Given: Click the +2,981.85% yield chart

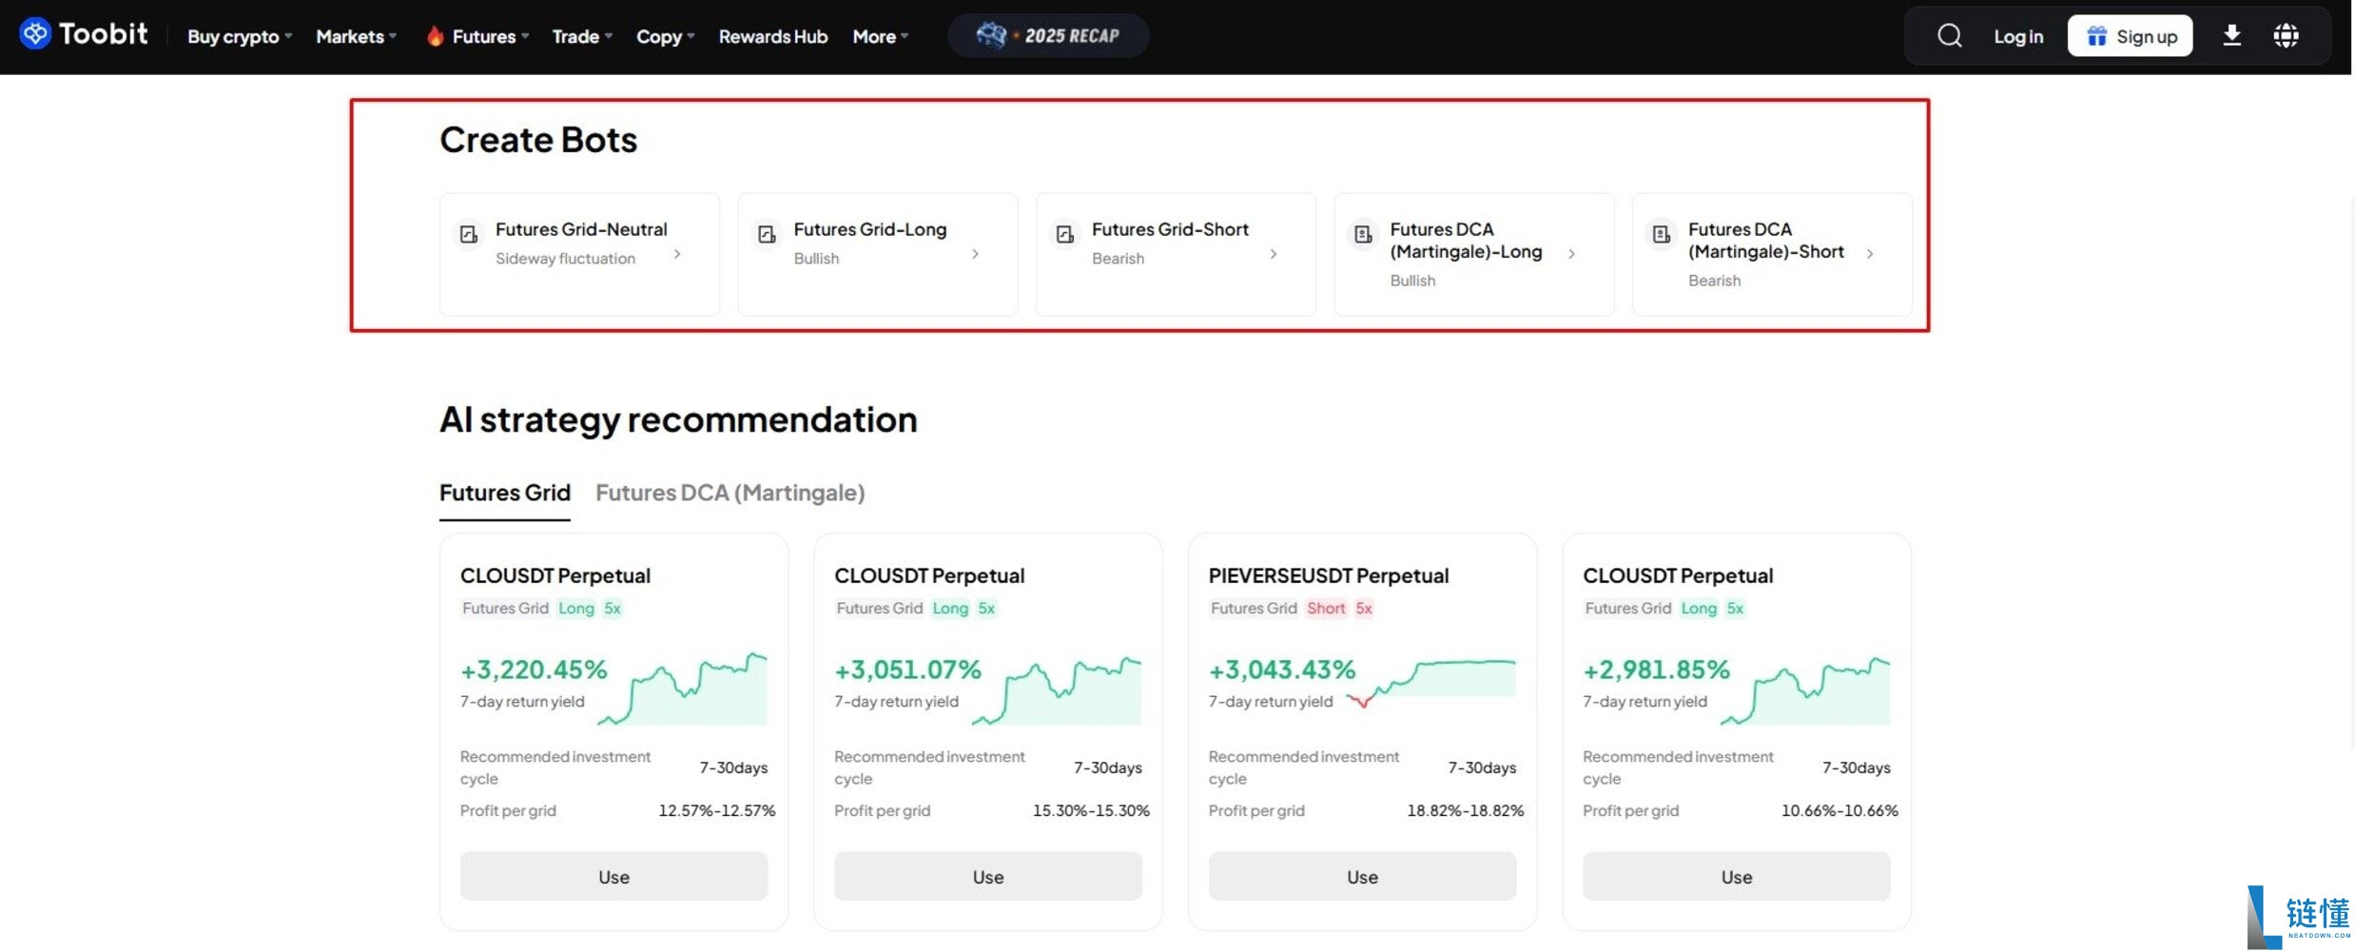Looking at the screenshot, I should (1804, 689).
